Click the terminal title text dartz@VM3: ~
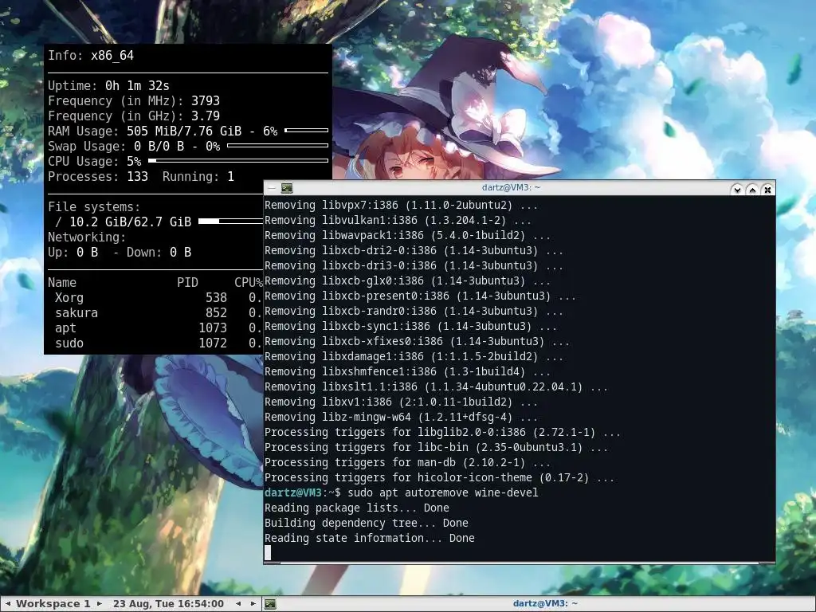Image resolution: width=816 pixels, height=612 pixels. point(511,187)
